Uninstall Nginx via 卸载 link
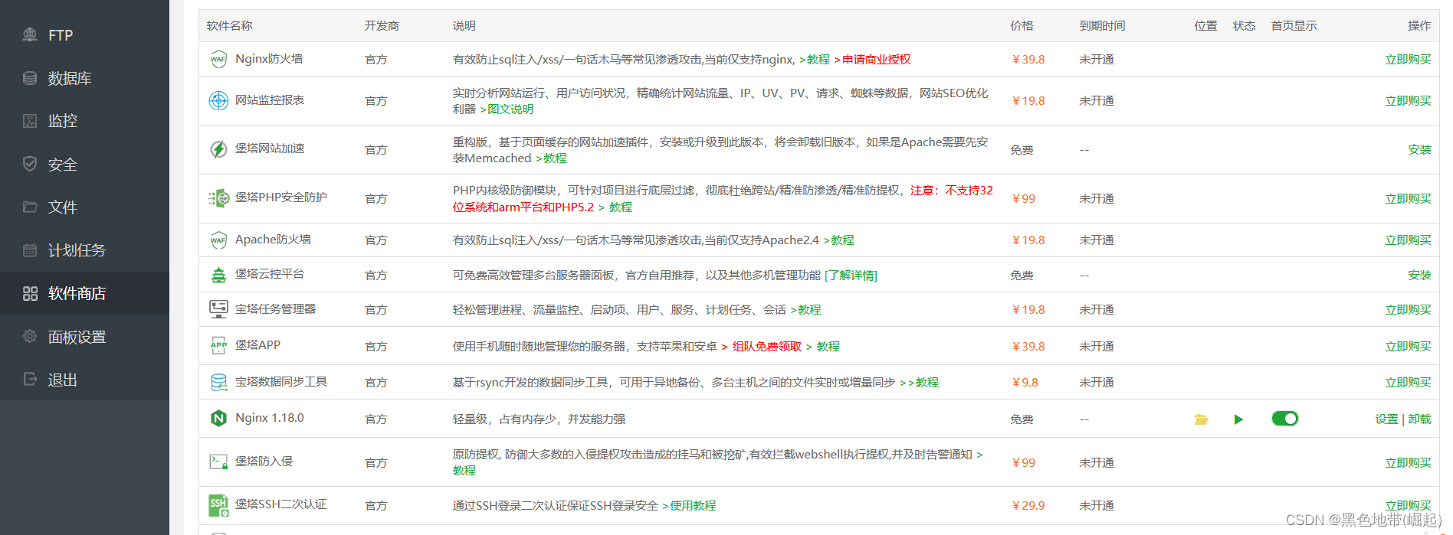The image size is (1453, 535). coord(1419,419)
